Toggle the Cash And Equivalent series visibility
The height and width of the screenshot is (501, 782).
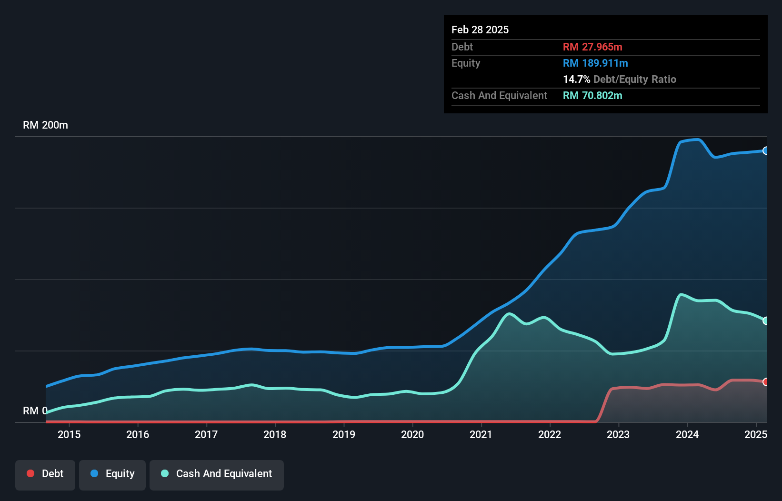pyautogui.click(x=217, y=475)
